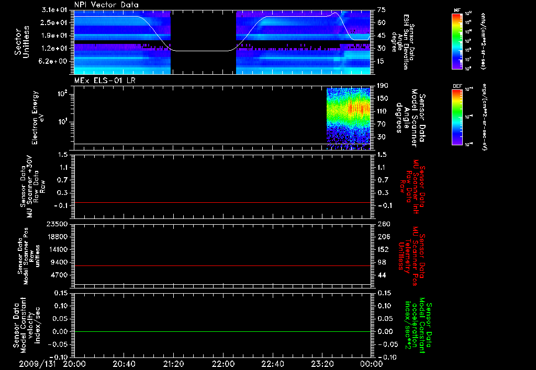The width and height of the screenshot is (536, 370).
Task: Select the red "MU Scanner Pos Telemetry" label
Action: tap(412, 256)
